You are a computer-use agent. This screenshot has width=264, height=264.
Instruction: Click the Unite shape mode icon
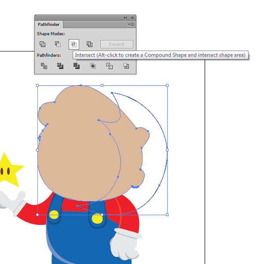pos(42,44)
